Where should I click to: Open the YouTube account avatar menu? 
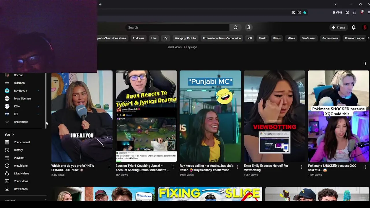tap(365, 27)
